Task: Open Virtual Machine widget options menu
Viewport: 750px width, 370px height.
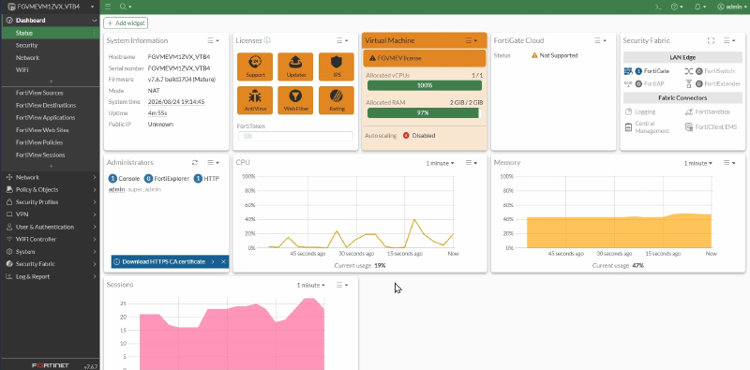Action: pyautogui.click(x=472, y=40)
